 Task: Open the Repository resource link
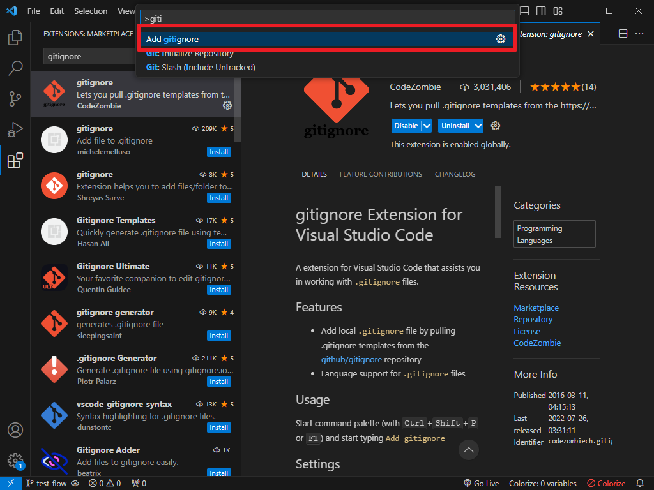pos(533,320)
